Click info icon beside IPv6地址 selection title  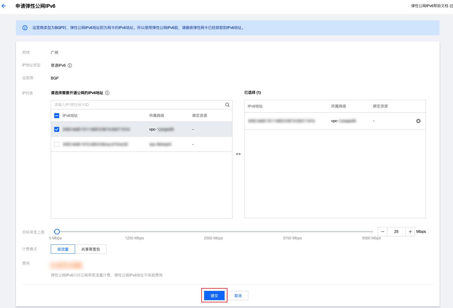(107, 93)
